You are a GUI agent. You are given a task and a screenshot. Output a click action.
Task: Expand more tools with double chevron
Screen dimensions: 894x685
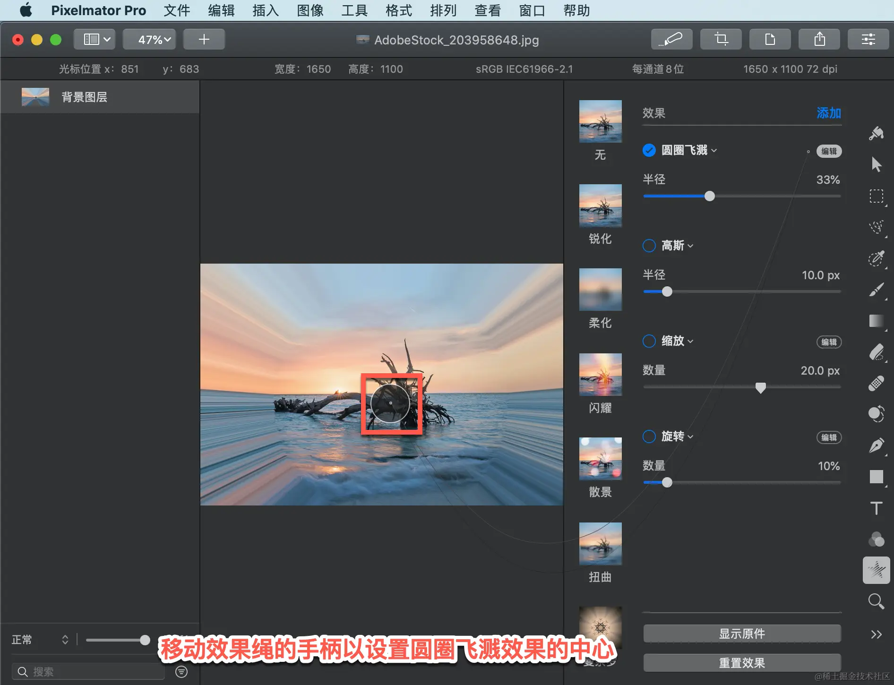pyautogui.click(x=877, y=634)
